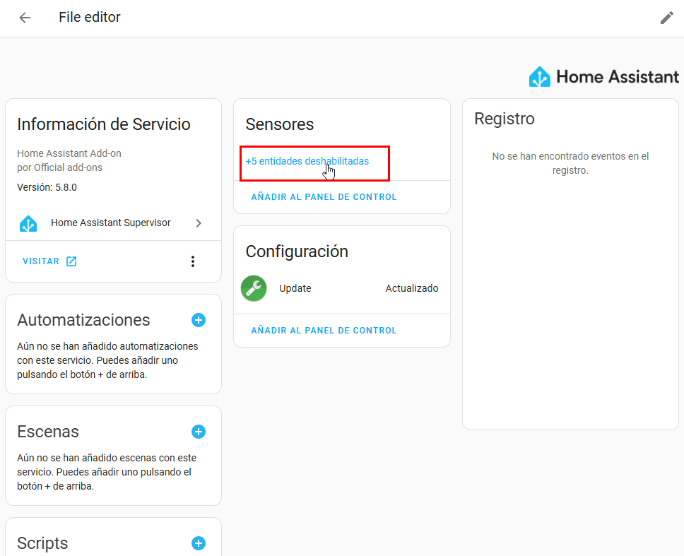The image size is (684, 556).
Task: Click Añadir al panel de control under Configuración
Action: 324,331
